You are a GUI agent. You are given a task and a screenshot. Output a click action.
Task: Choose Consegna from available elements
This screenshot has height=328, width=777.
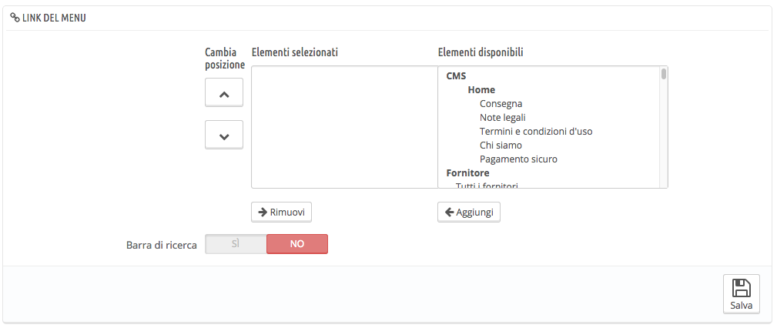[x=501, y=104]
